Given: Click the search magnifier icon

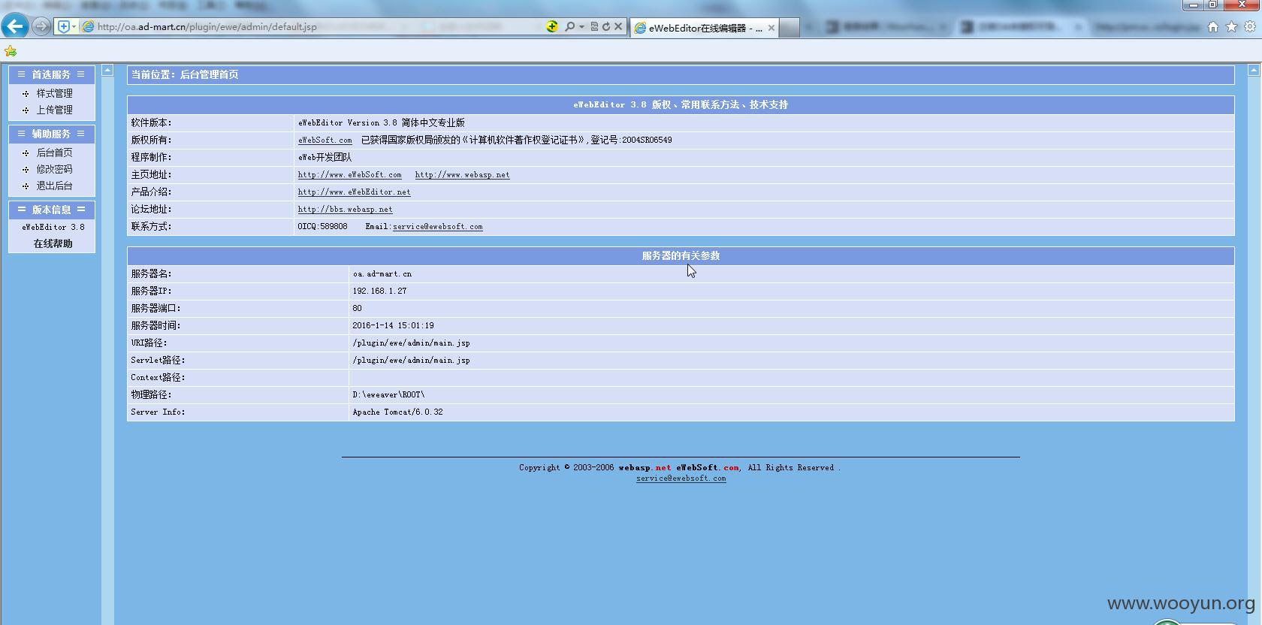Looking at the screenshot, I should [x=570, y=26].
